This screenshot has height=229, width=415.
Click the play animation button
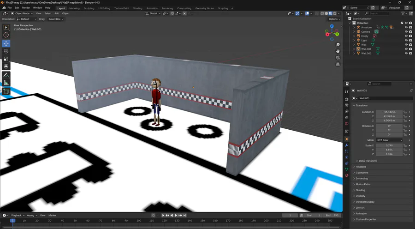176,215
